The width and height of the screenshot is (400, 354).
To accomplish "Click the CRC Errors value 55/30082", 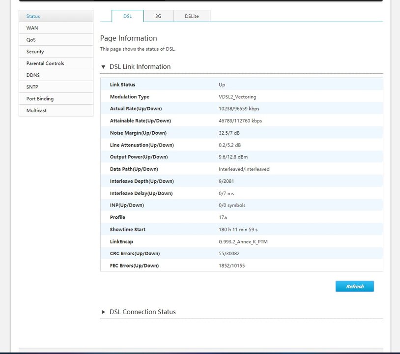I will coord(230,254).
